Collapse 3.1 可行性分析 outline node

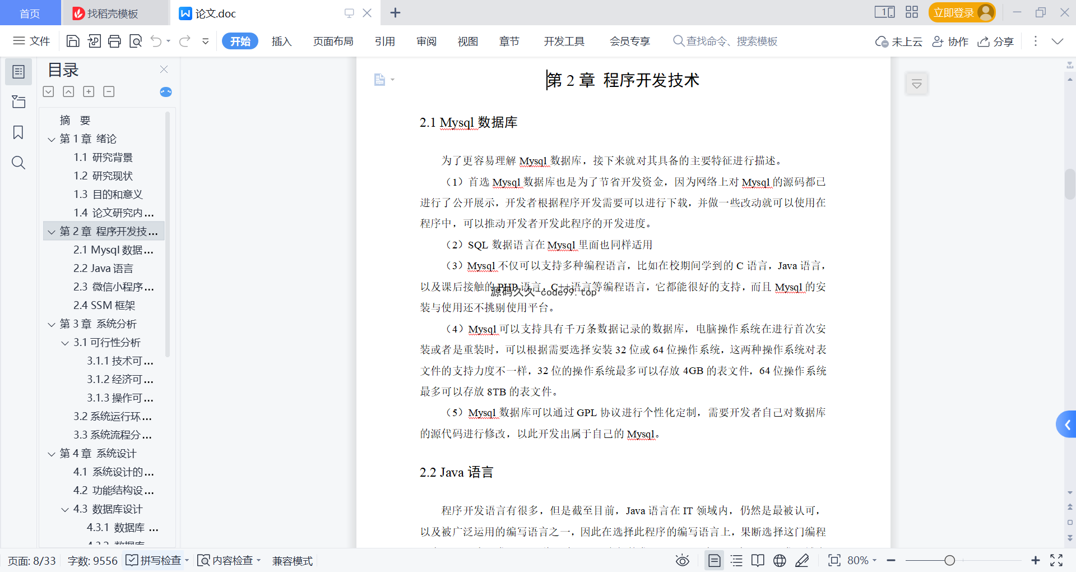point(65,343)
